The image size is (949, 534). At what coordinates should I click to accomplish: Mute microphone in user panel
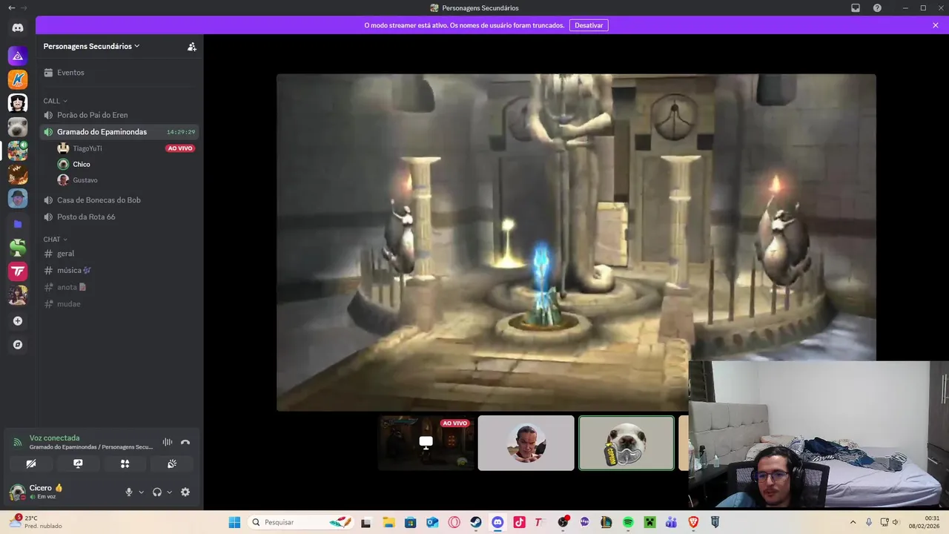coord(129,492)
